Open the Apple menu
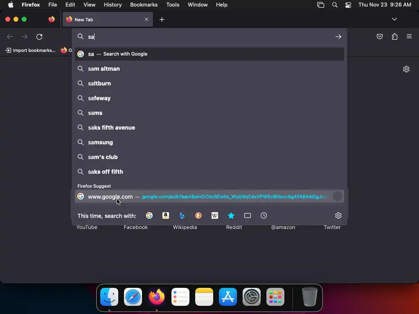This screenshot has width=419, height=314. coord(11,4)
